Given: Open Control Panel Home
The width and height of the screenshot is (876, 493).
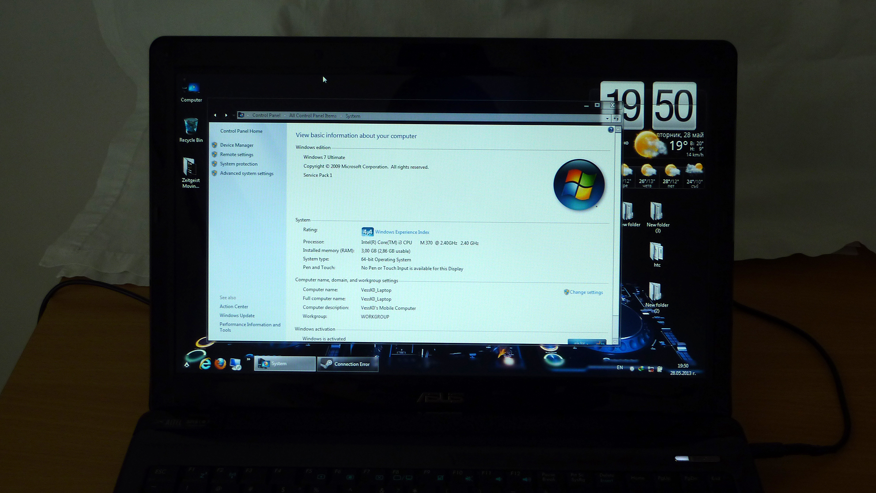Looking at the screenshot, I should pos(241,131).
